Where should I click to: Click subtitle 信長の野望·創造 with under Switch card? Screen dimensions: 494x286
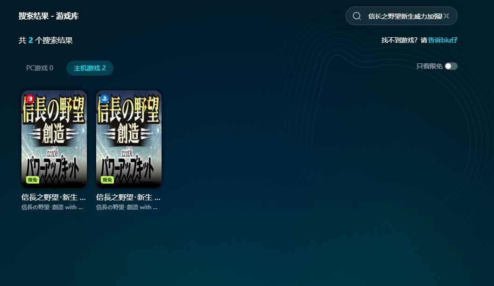52,207
